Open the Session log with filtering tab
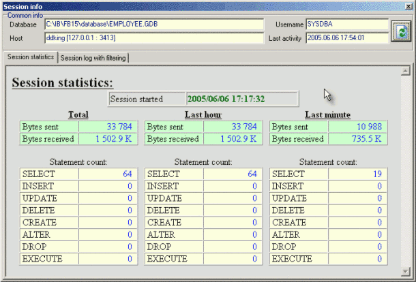416x282 pixels. tap(93, 58)
